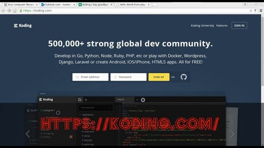The width and height of the screenshot is (264, 148).
Task: Close the Outlook.com tab
Action: (x=74, y=5)
